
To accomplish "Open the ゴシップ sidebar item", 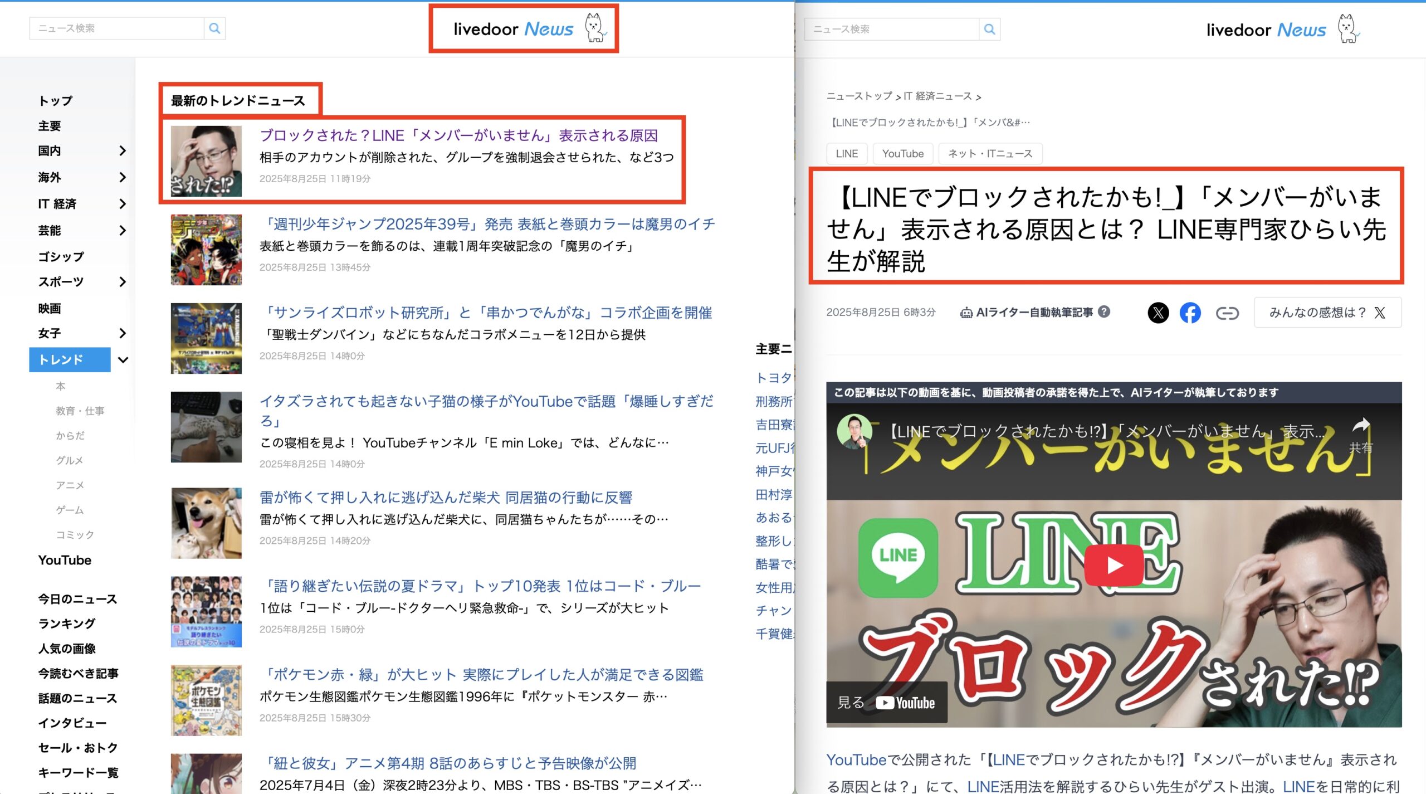I will tap(61, 256).
